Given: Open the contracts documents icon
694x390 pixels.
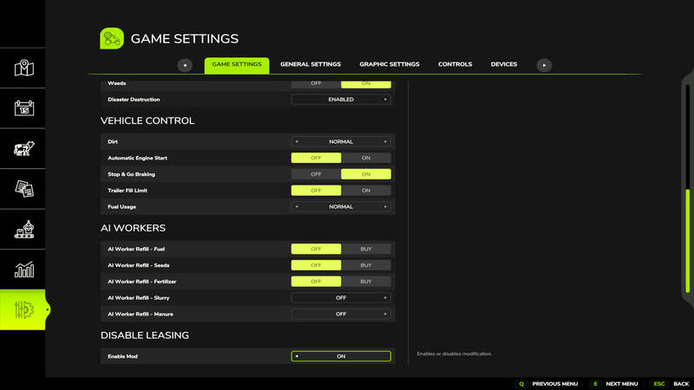Looking at the screenshot, I should (x=24, y=189).
